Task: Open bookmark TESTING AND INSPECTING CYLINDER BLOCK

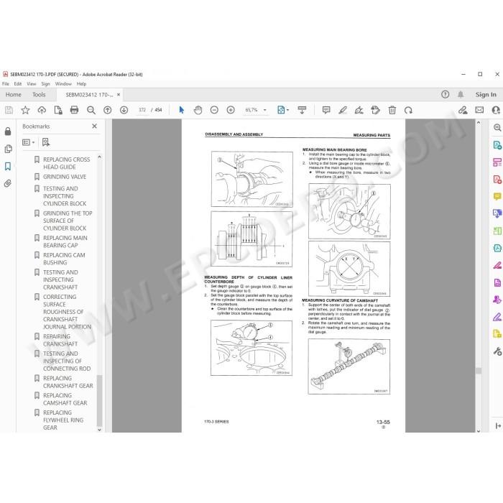Action: point(65,196)
